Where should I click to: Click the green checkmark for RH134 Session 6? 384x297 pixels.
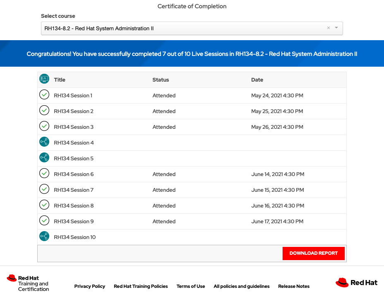point(44,174)
